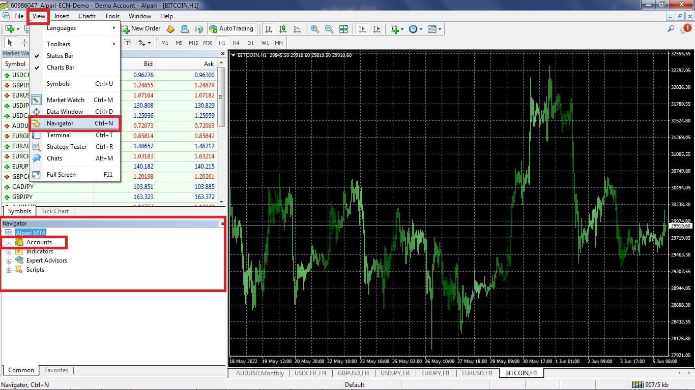Open the Languages submenu
Screen dimensions: 695x390
coord(75,28)
